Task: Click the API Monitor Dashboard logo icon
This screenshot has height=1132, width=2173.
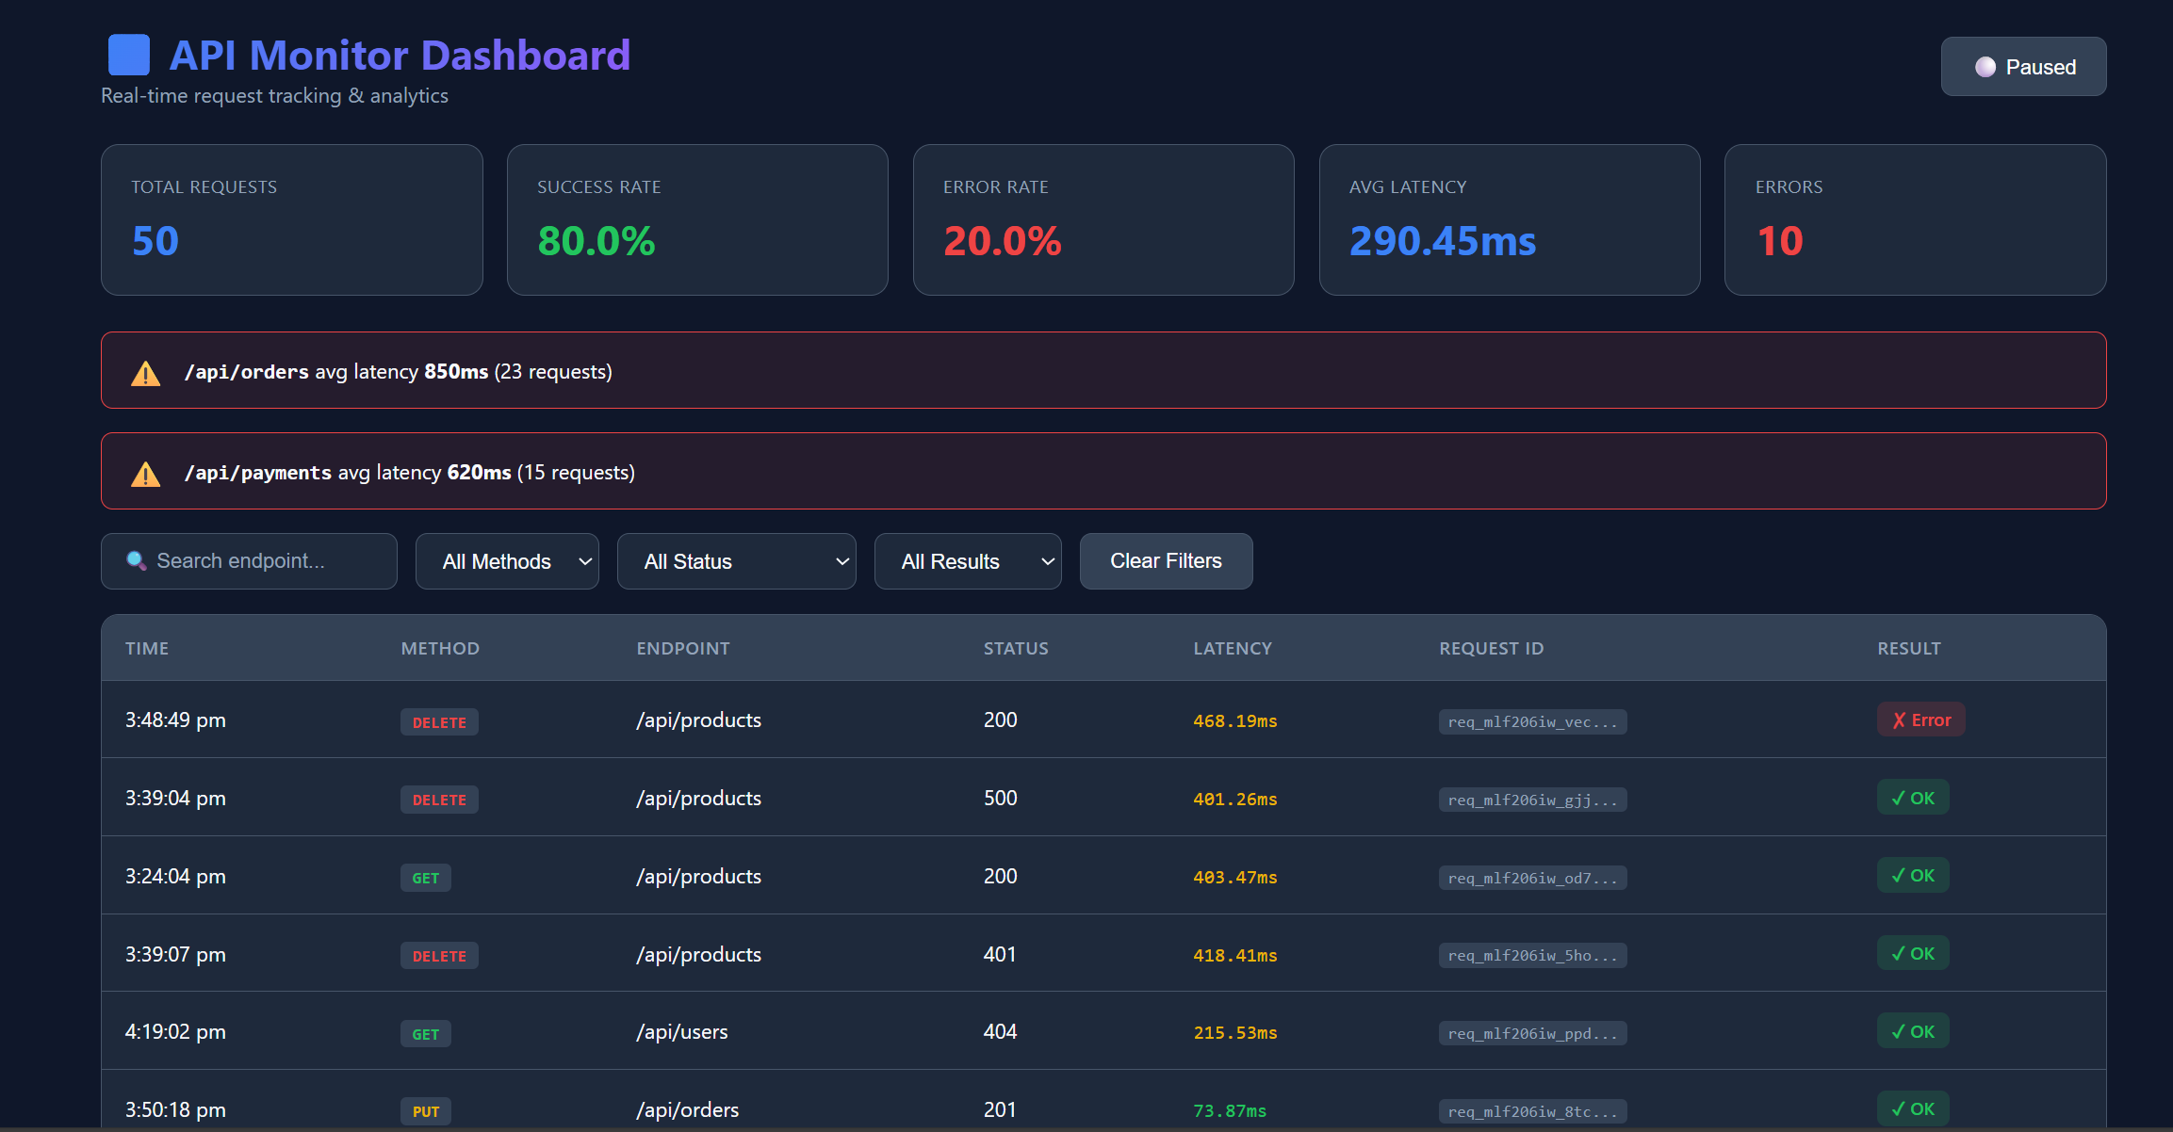Action: tap(128, 55)
